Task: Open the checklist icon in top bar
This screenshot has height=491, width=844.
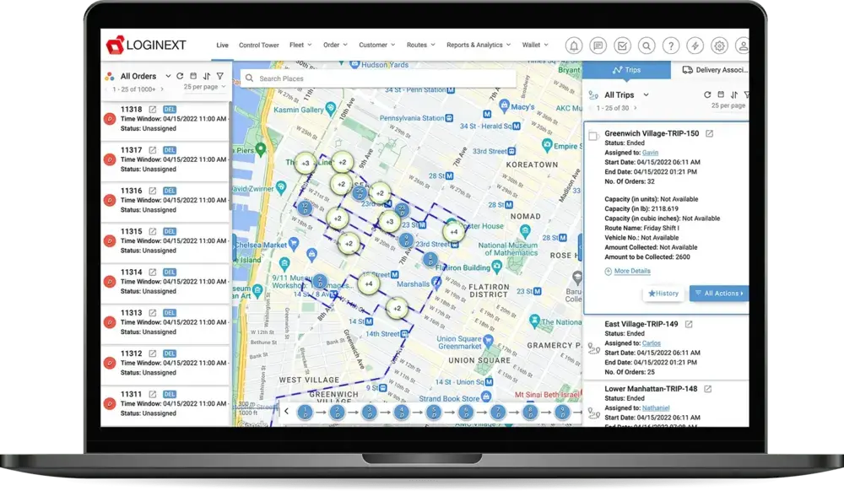Action: point(622,46)
